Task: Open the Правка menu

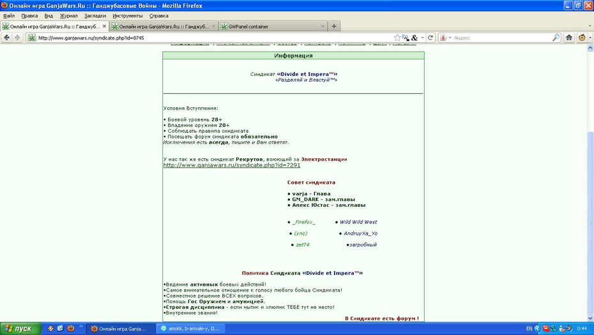Action: [29, 16]
